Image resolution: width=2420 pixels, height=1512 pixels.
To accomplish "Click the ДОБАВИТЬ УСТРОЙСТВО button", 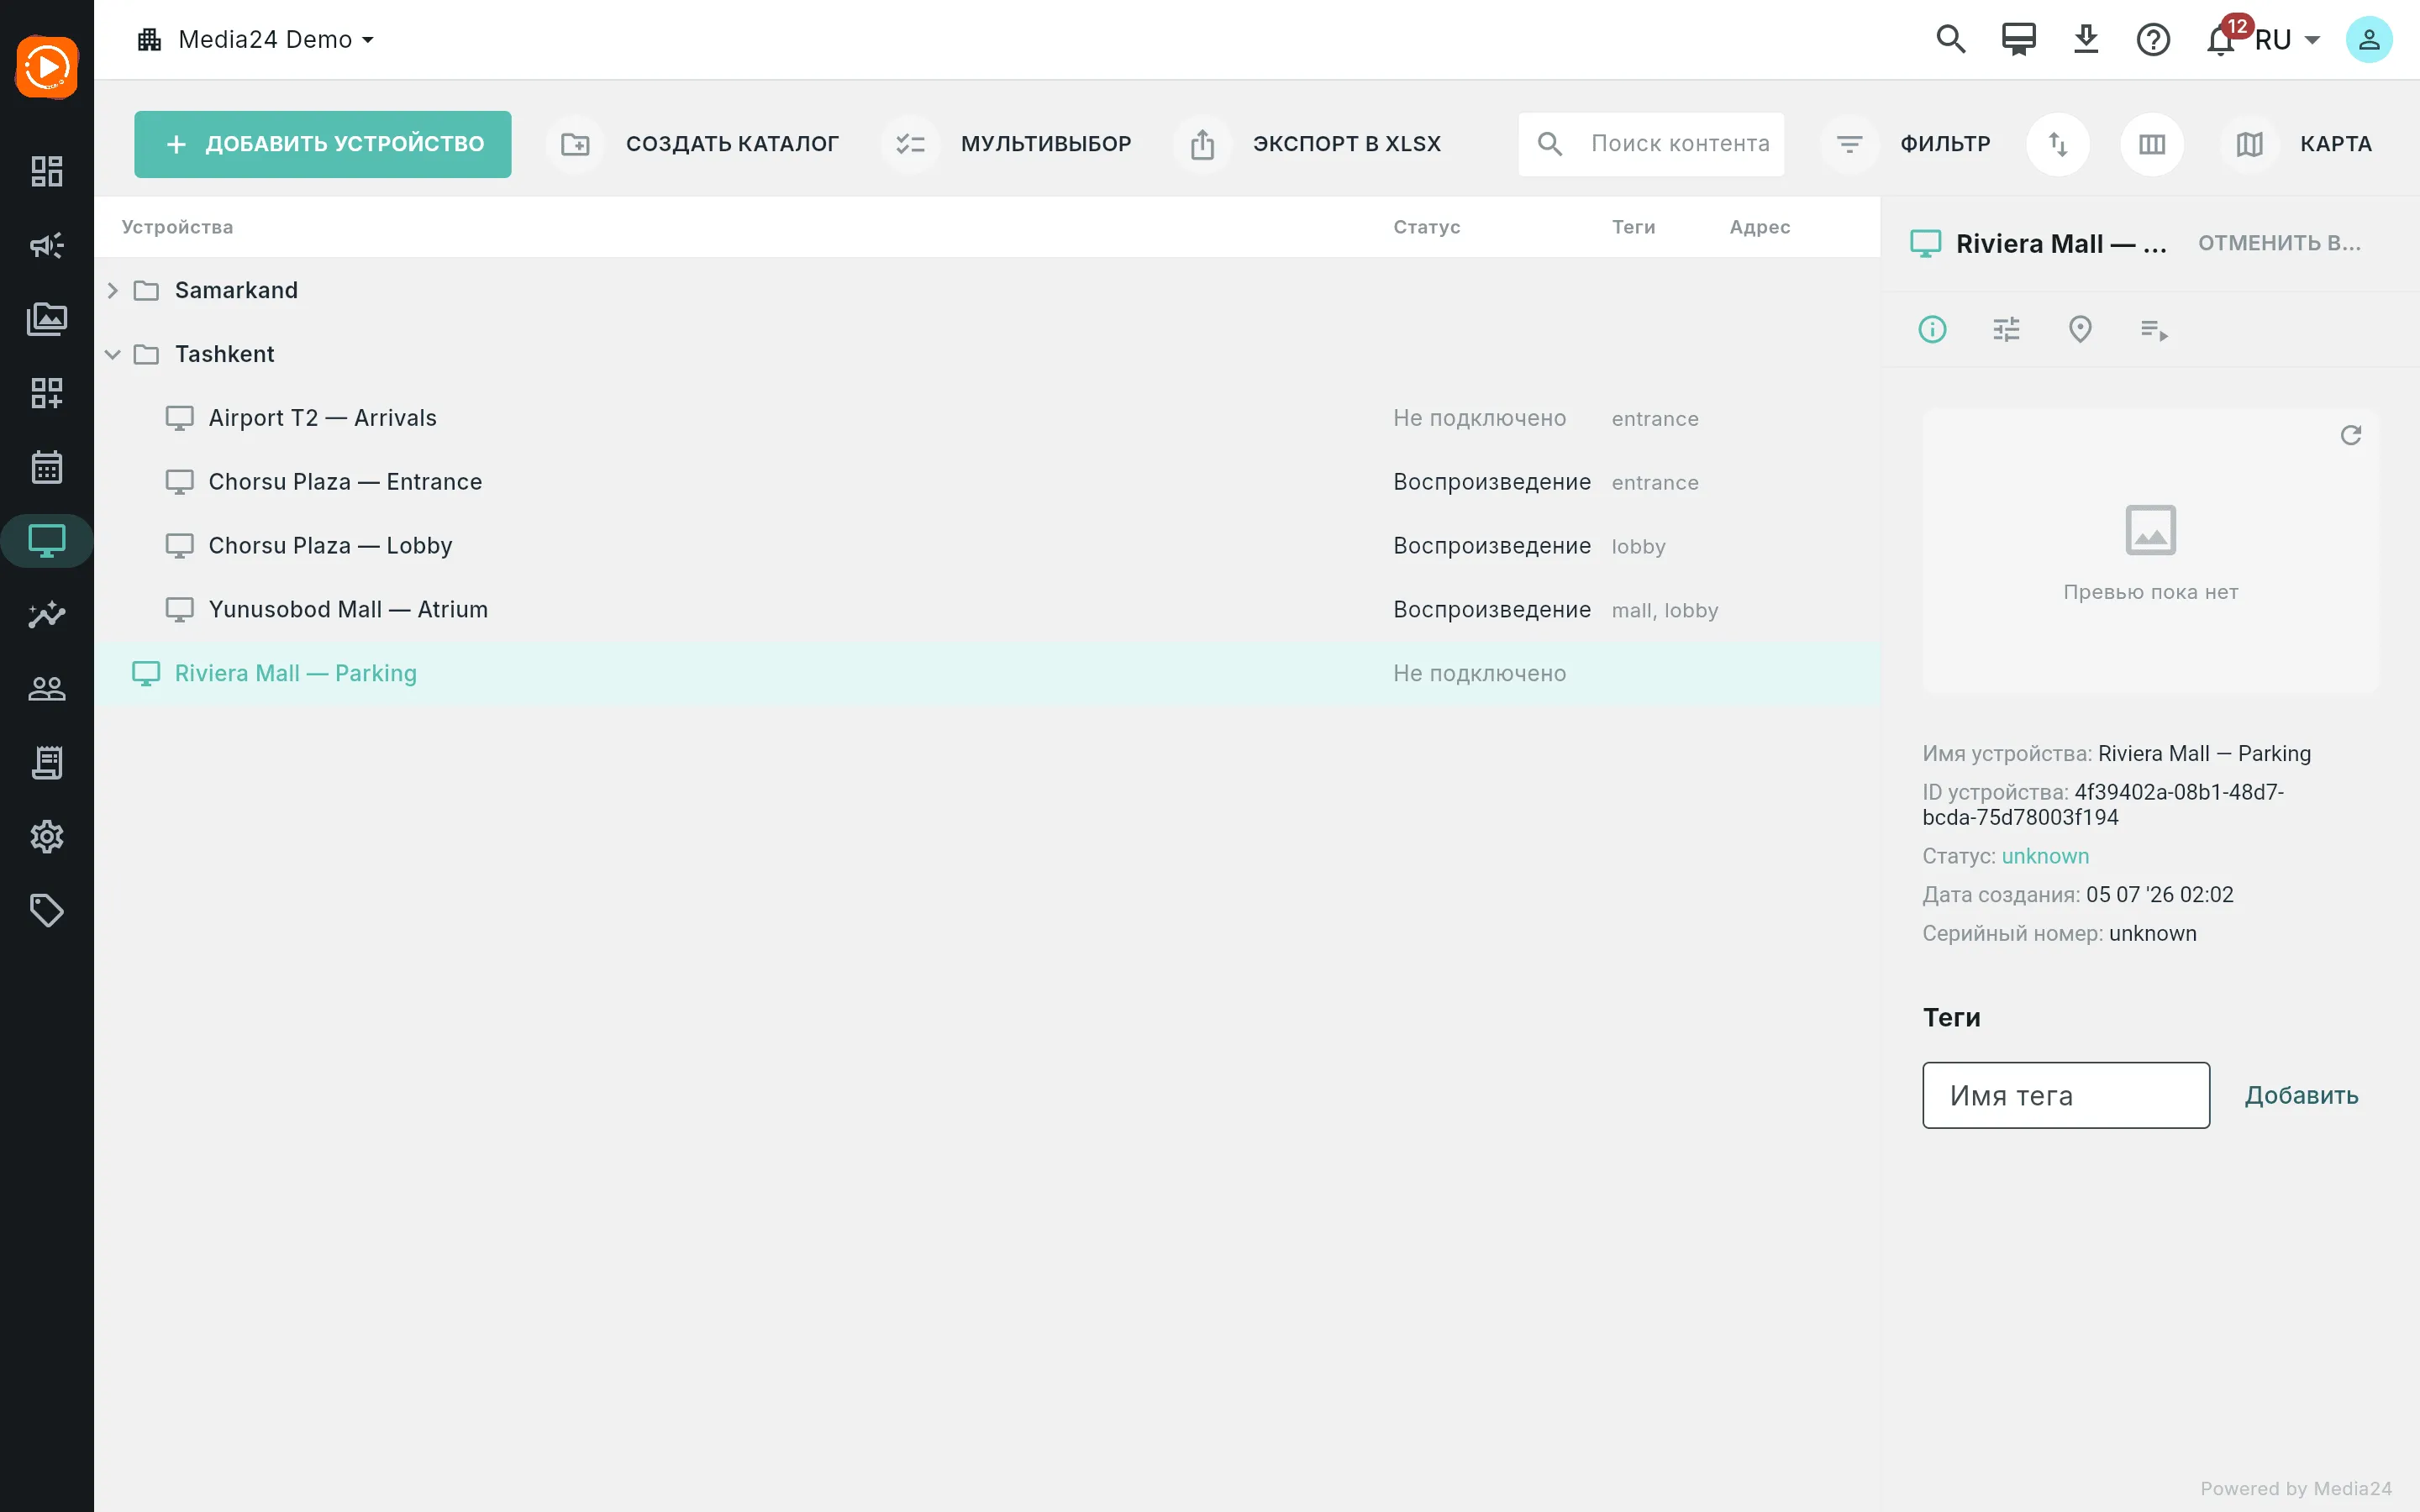I will point(323,144).
